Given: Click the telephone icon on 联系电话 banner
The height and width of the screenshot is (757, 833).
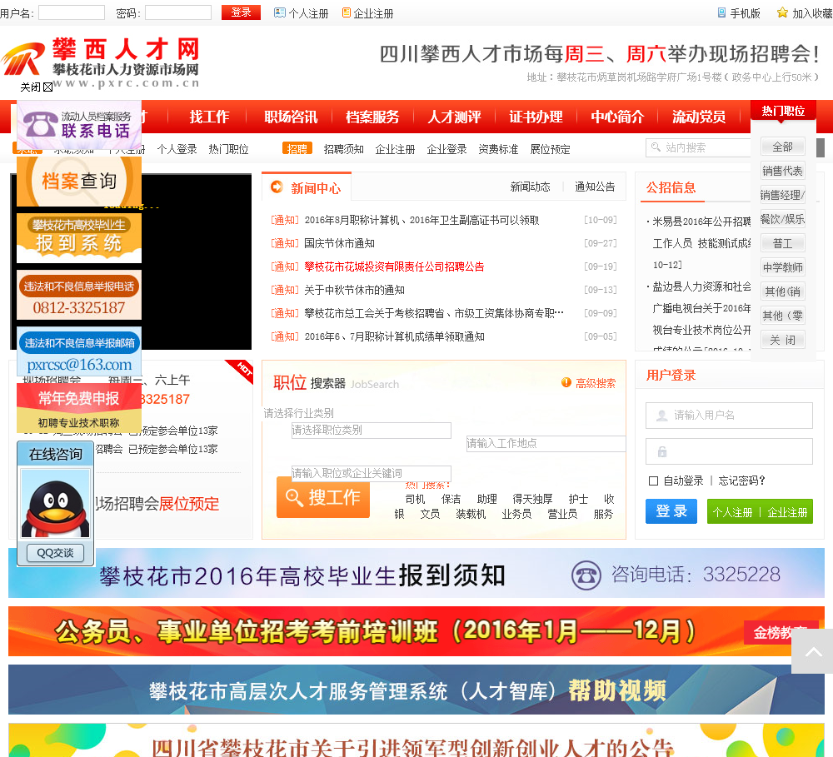Looking at the screenshot, I should click(40, 124).
